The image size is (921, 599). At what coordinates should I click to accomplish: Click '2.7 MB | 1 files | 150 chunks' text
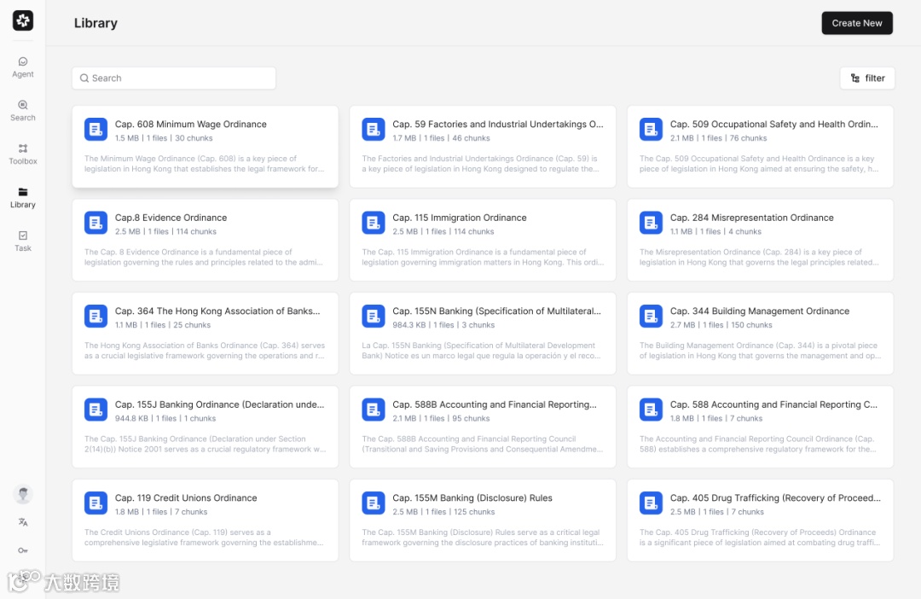721,325
